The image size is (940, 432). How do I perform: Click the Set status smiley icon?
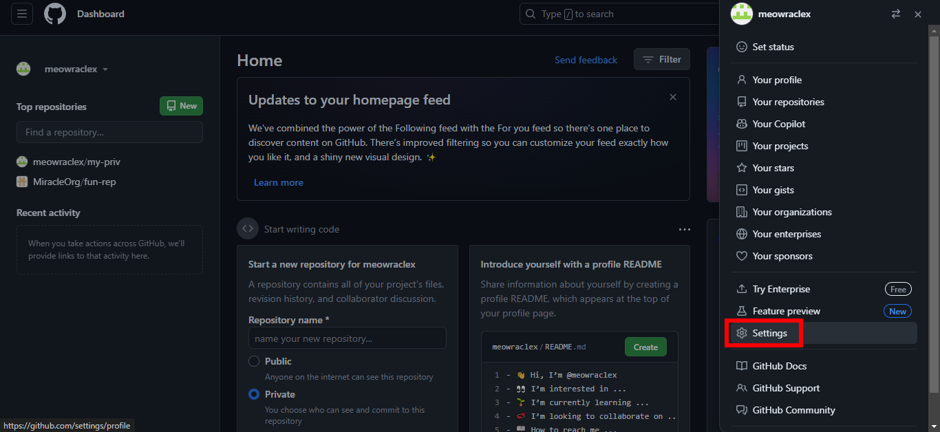[x=741, y=47]
